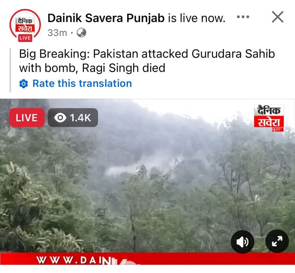Click the red LIVE badge on video

[27, 118]
